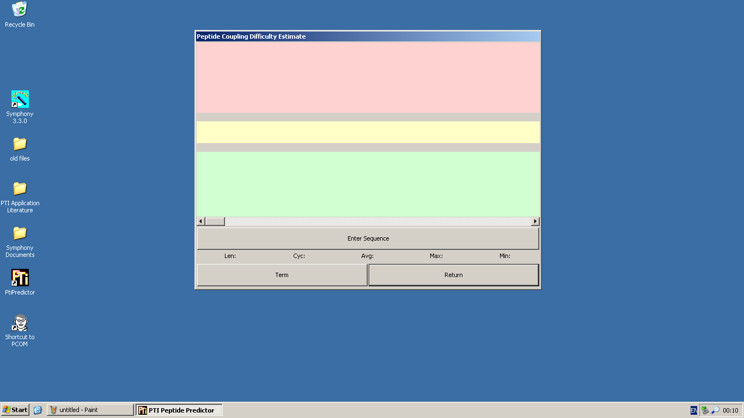The height and width of the screenshot is (418, 744).
Task: Select the PTI Peptide Predictor taskbar button
Action: click(x=179, y=410)
